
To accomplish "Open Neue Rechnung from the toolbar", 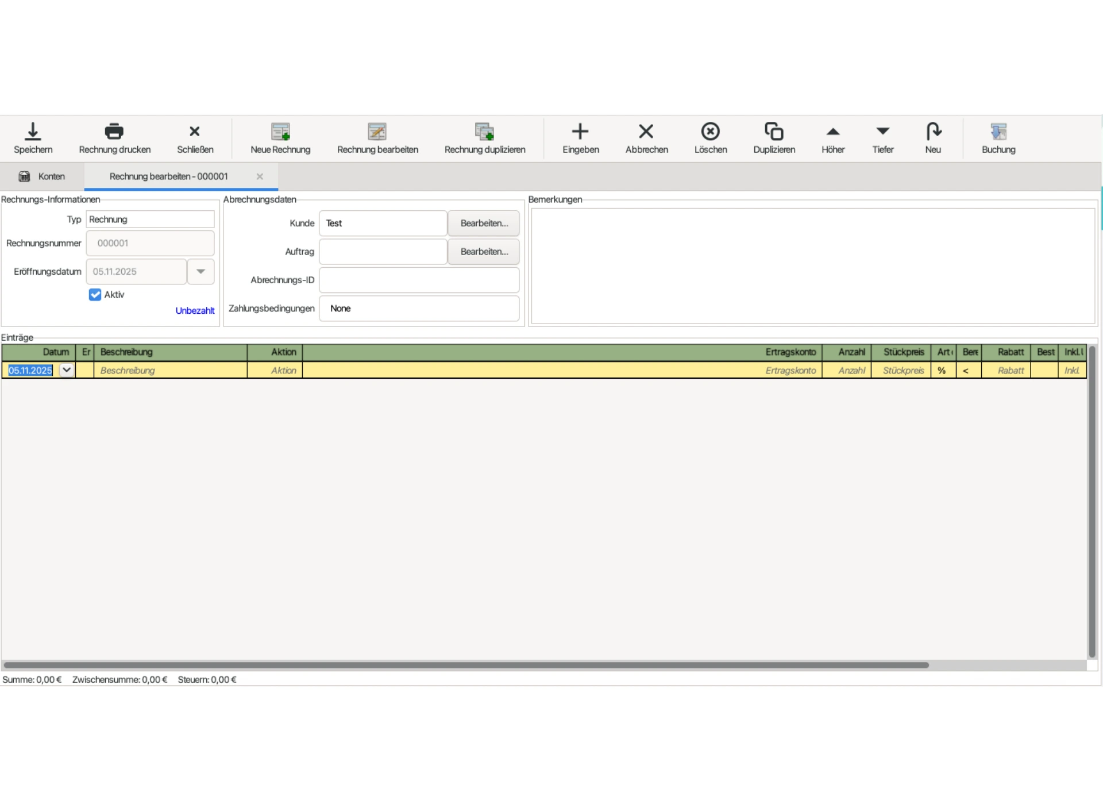I will pyautogui.click(x=280, y=138).
